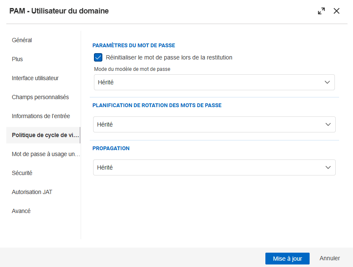This screenshot has width=353, height=267.
Task: Click the expand-to-fullscreen arrows icon
Action: click(321, 11)
